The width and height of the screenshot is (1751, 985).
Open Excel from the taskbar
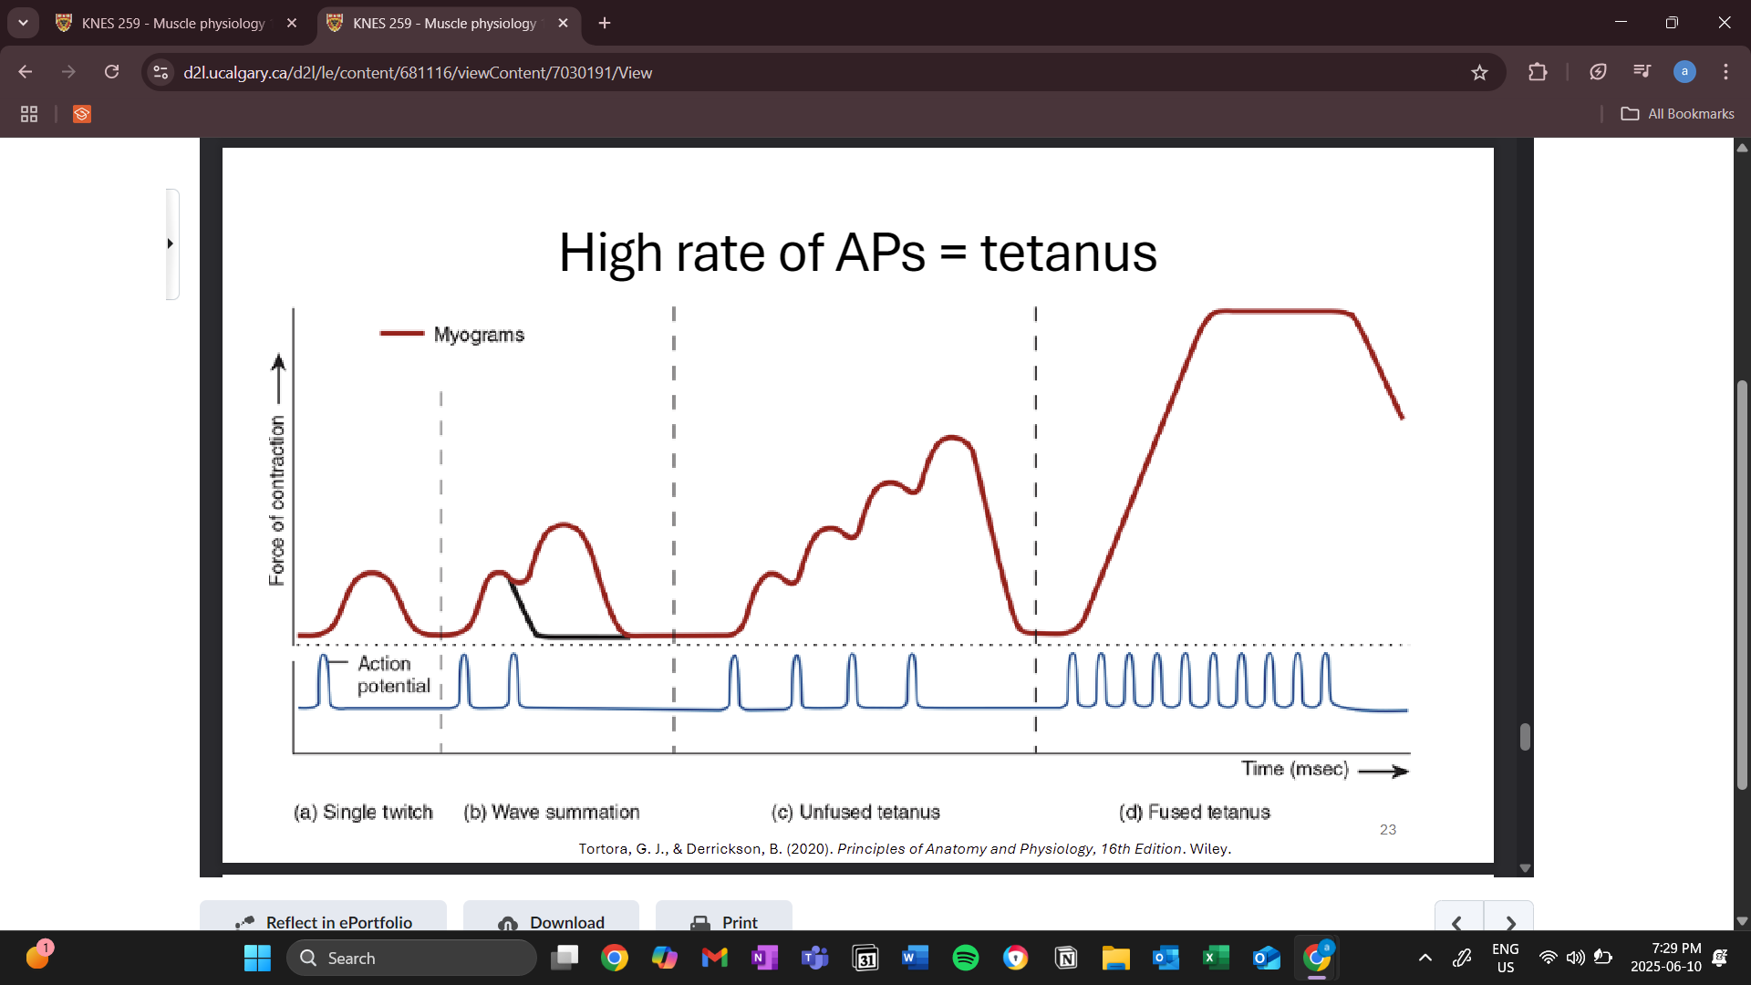[x=1216, y=958]
